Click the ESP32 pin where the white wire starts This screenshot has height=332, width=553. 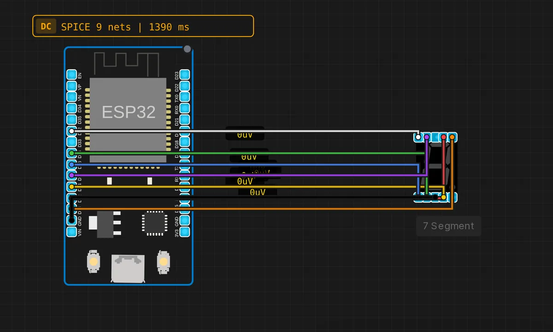click(71, 131)
